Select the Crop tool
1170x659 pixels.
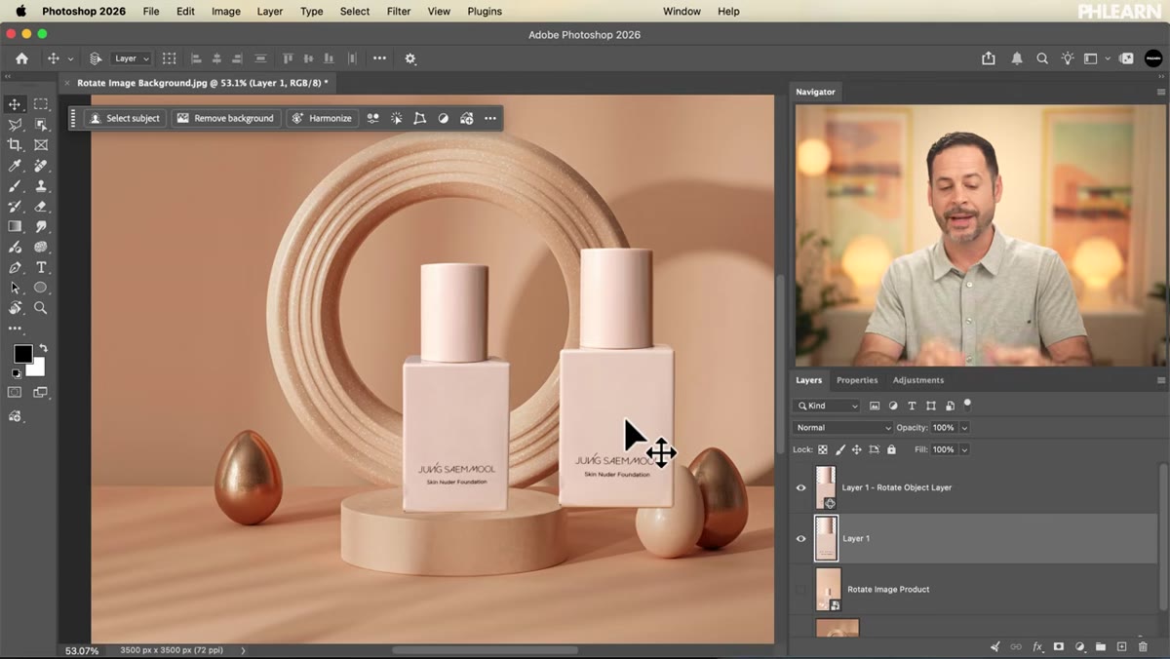tap(15, 145)
